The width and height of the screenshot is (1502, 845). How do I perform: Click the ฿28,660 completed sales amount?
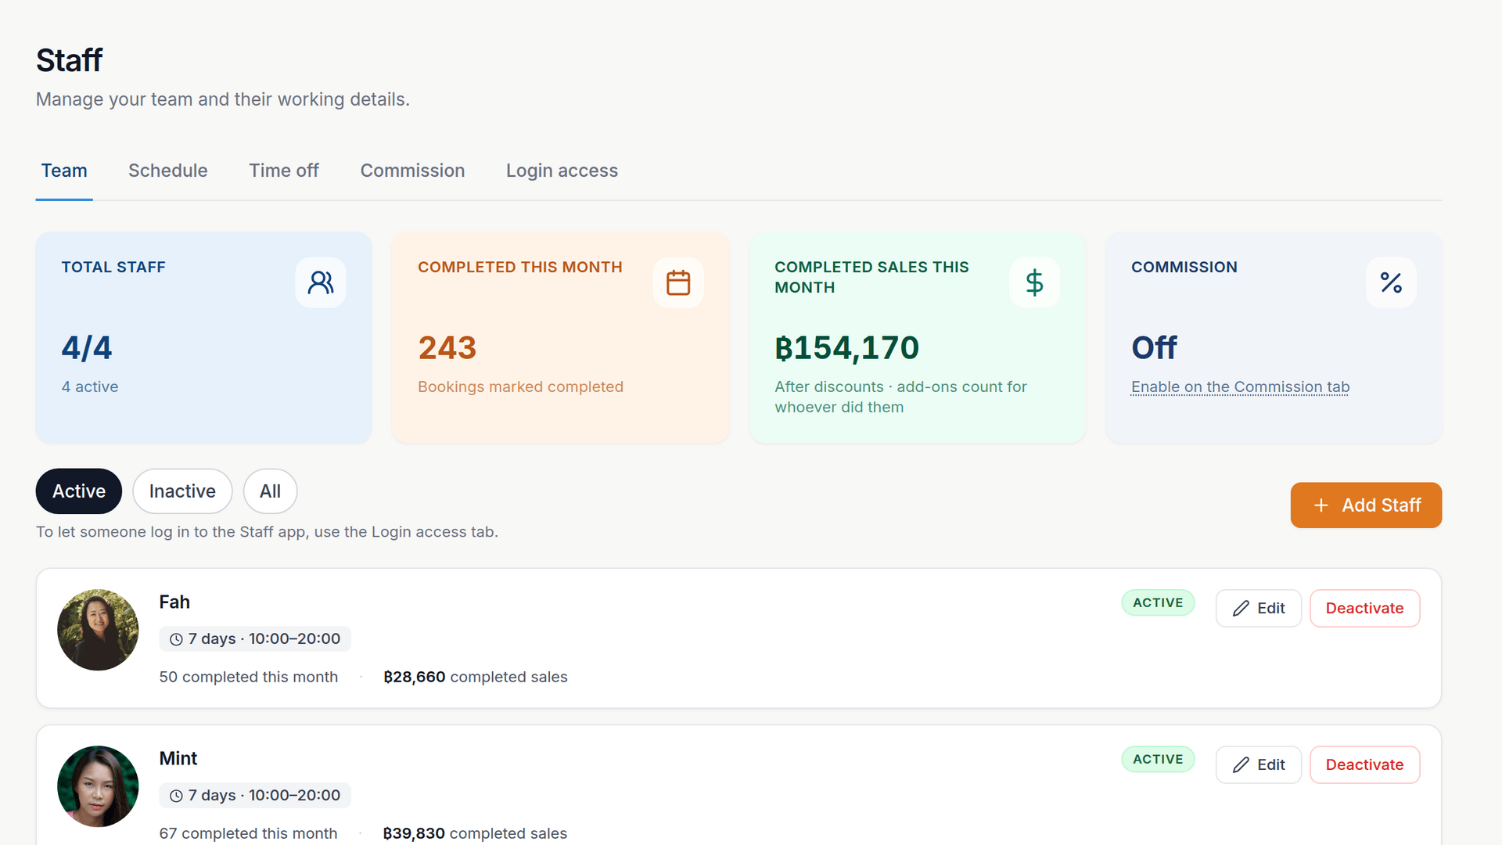pos(415,677)
